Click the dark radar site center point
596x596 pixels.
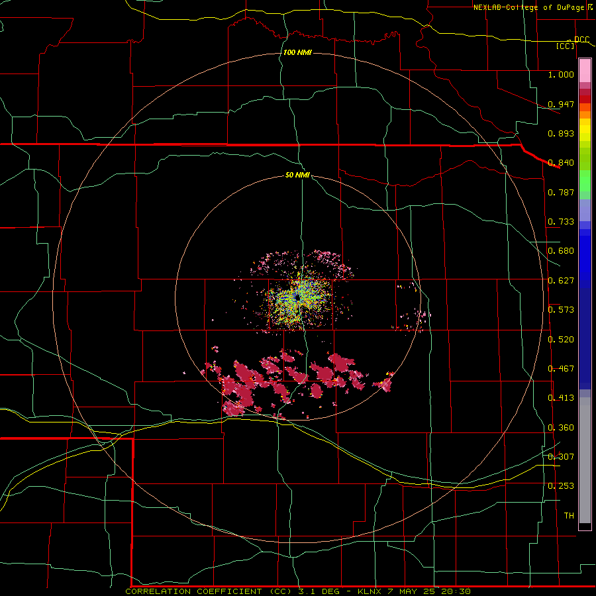[297, 299]
